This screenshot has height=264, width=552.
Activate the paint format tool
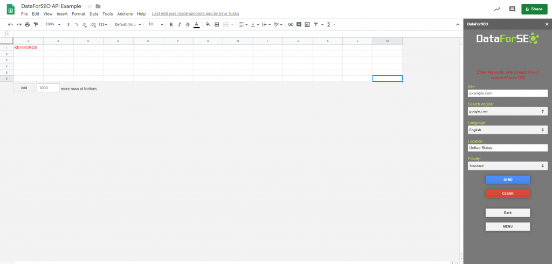(x=35, y=25)
